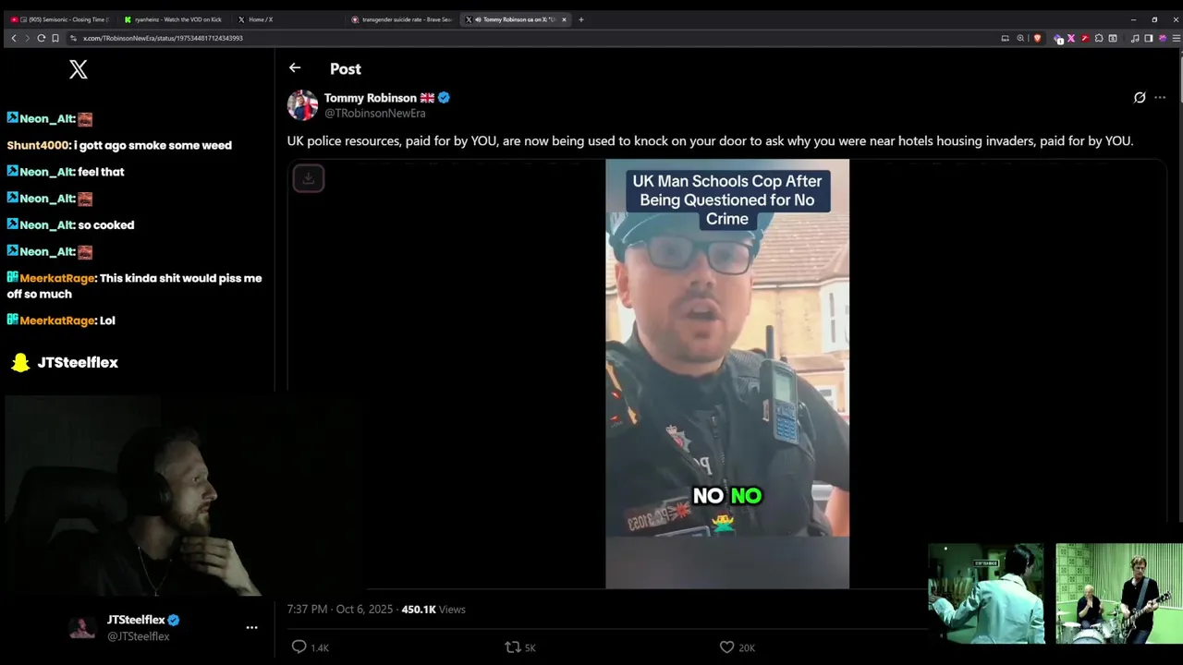Return via the Post back arrow
This screenshot has height=665, width=1183.
click(295, 67)
